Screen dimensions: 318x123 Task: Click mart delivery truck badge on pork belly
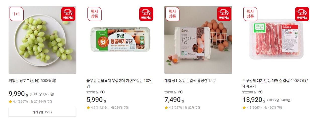(x=302, y=14)
